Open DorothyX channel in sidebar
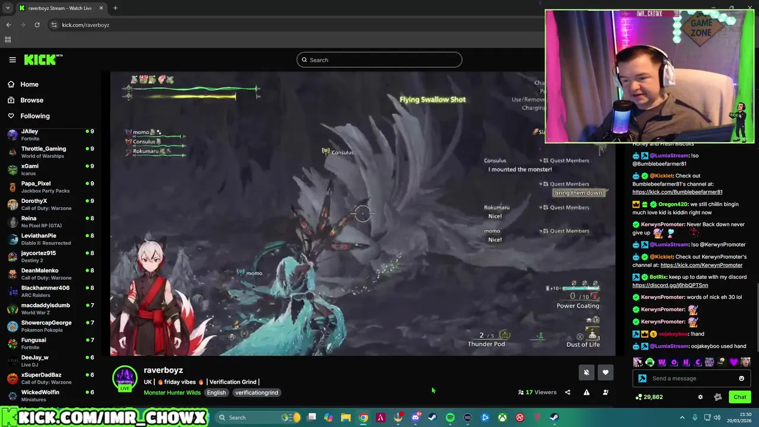This screenshot has height=427, width=759. tap(50, 204)
